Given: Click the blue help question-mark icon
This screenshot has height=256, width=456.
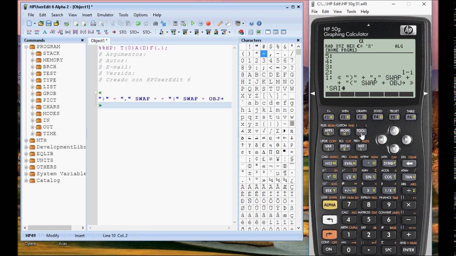Looking at the screenshot, I should click(x=252, y=23).
